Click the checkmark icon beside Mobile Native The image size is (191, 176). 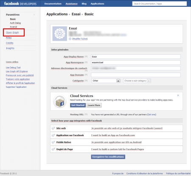click(53, 142)
